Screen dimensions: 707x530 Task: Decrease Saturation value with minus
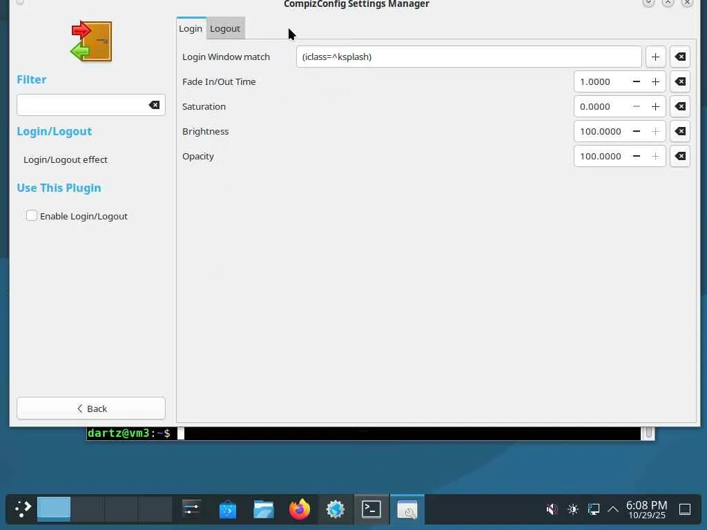636,106
